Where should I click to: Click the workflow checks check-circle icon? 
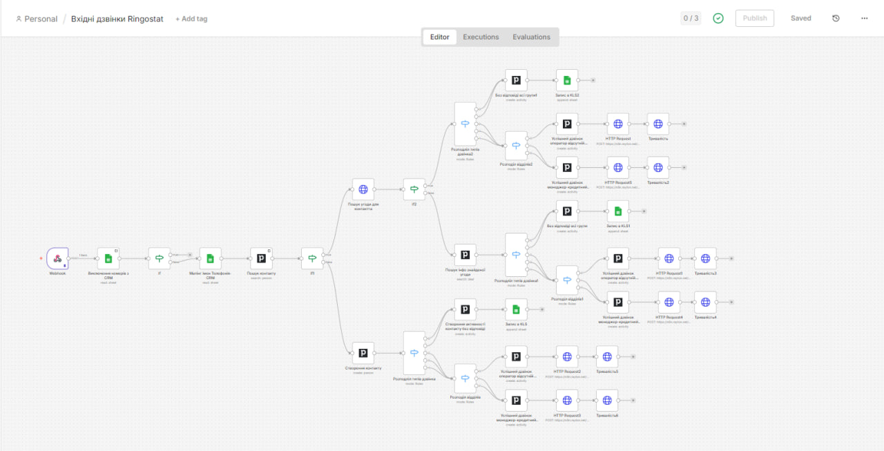tap(718, 18)
